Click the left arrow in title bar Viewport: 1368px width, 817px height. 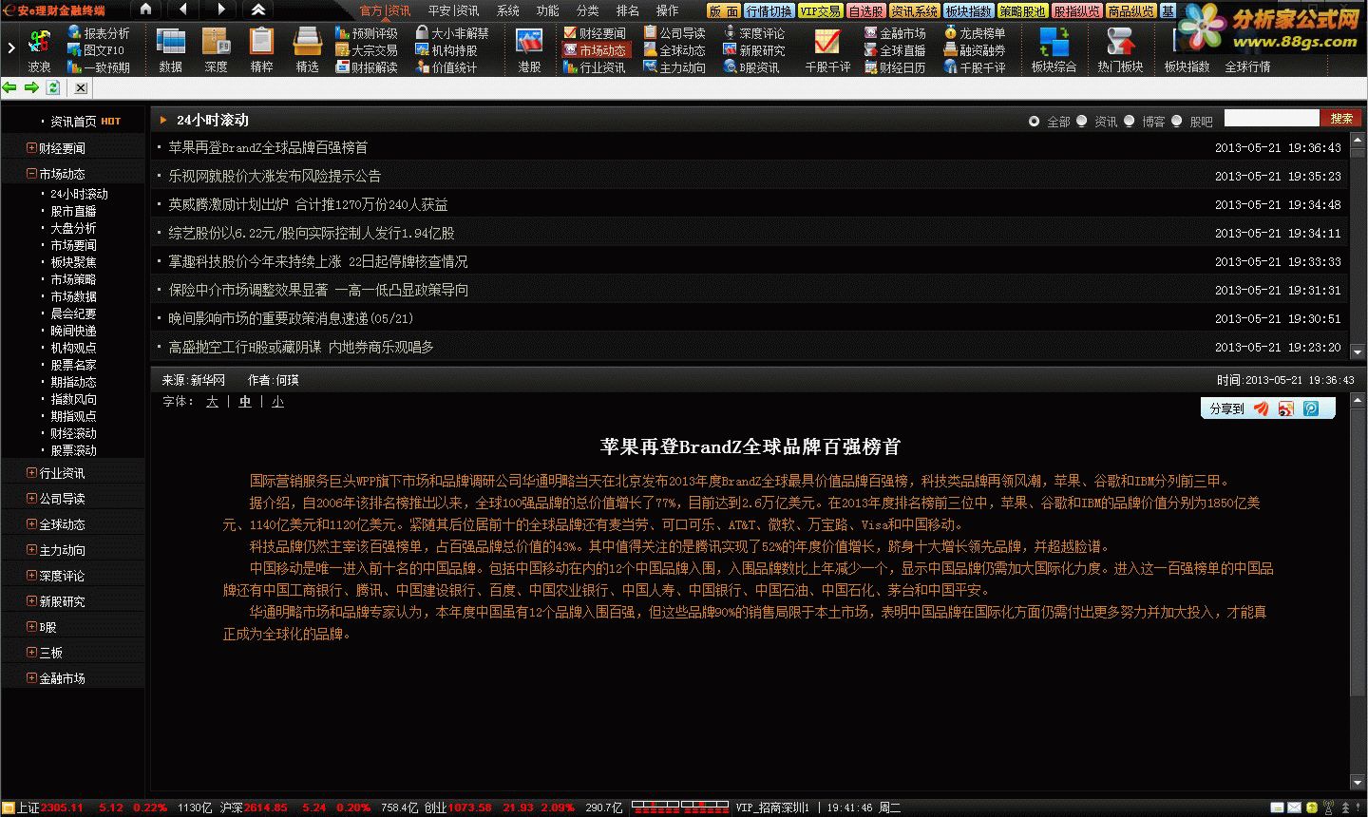[182, 9]
